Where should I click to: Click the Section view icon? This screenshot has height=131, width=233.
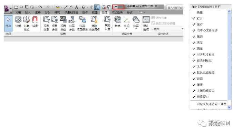tap(91, 7)
